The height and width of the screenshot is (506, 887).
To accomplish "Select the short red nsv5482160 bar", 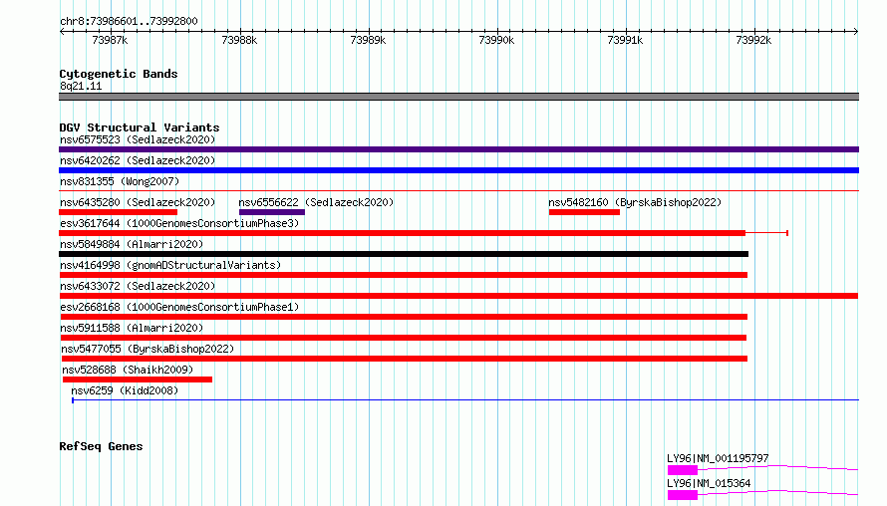I will click(x=584, y=212).
